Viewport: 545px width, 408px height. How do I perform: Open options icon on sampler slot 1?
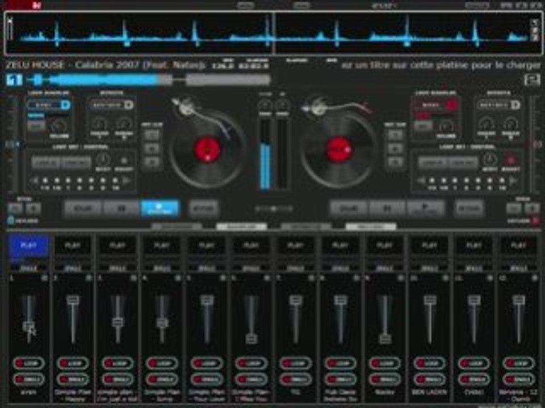(x=45, y=278)
